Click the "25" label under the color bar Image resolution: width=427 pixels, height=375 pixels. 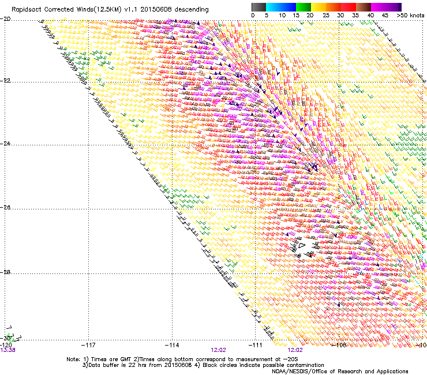(326, 16)
